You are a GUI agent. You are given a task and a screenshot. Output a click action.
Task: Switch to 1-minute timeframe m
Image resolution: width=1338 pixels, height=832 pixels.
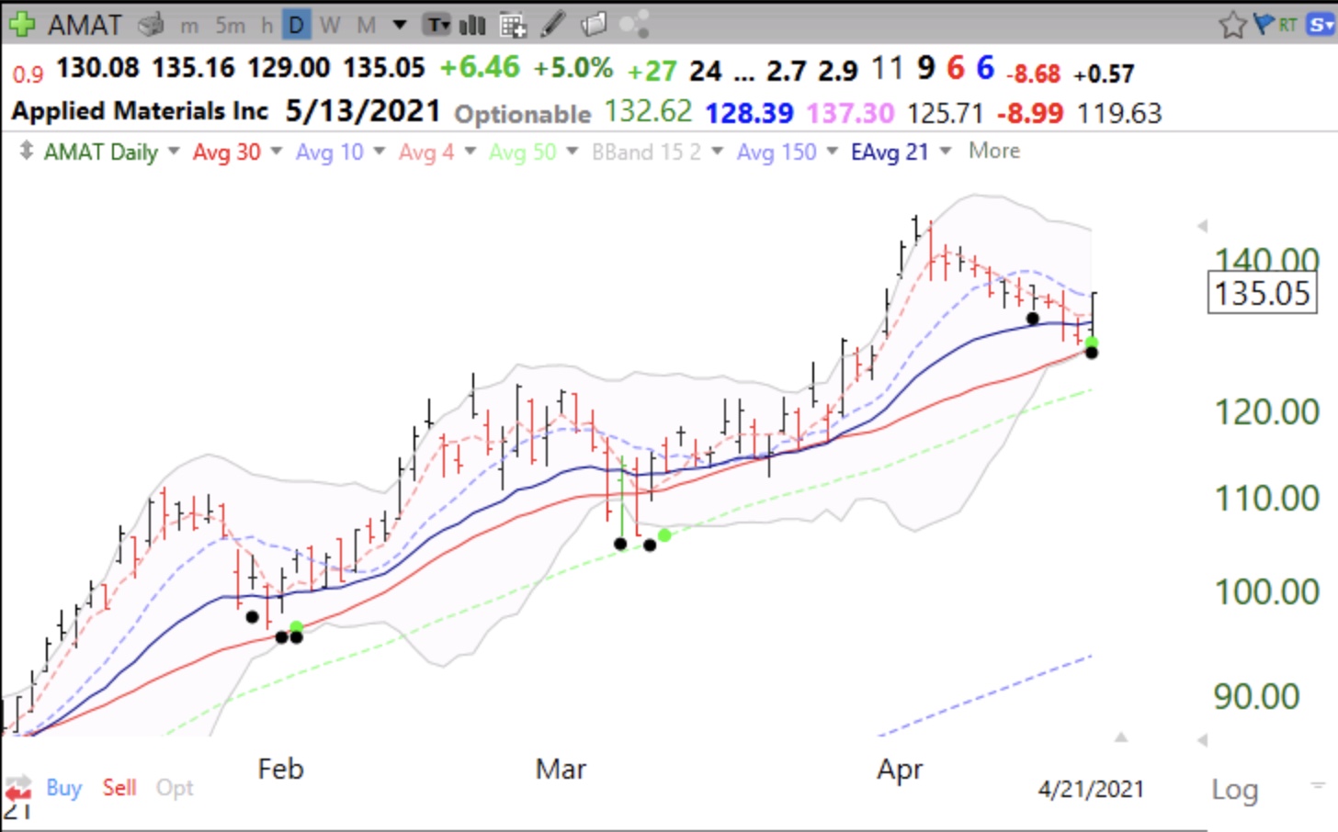click(x=189, y=26)
